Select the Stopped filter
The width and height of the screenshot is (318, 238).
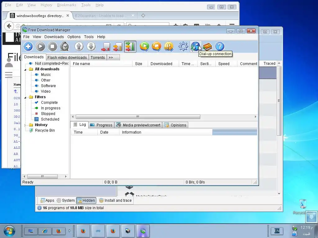(48, 114)
